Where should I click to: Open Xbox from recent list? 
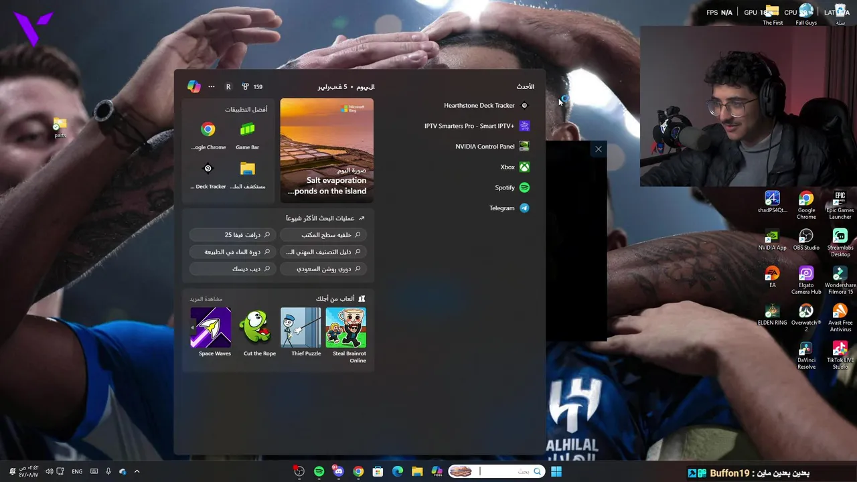(x=515, y=167)
